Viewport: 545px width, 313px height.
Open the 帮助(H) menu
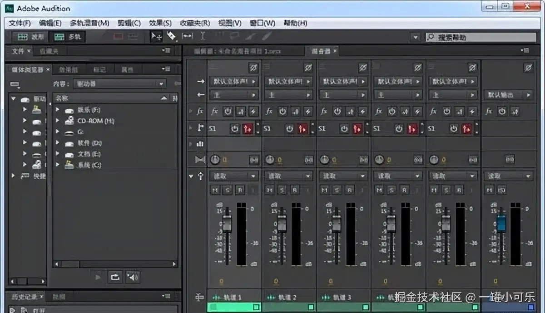(x=295, y=23)
